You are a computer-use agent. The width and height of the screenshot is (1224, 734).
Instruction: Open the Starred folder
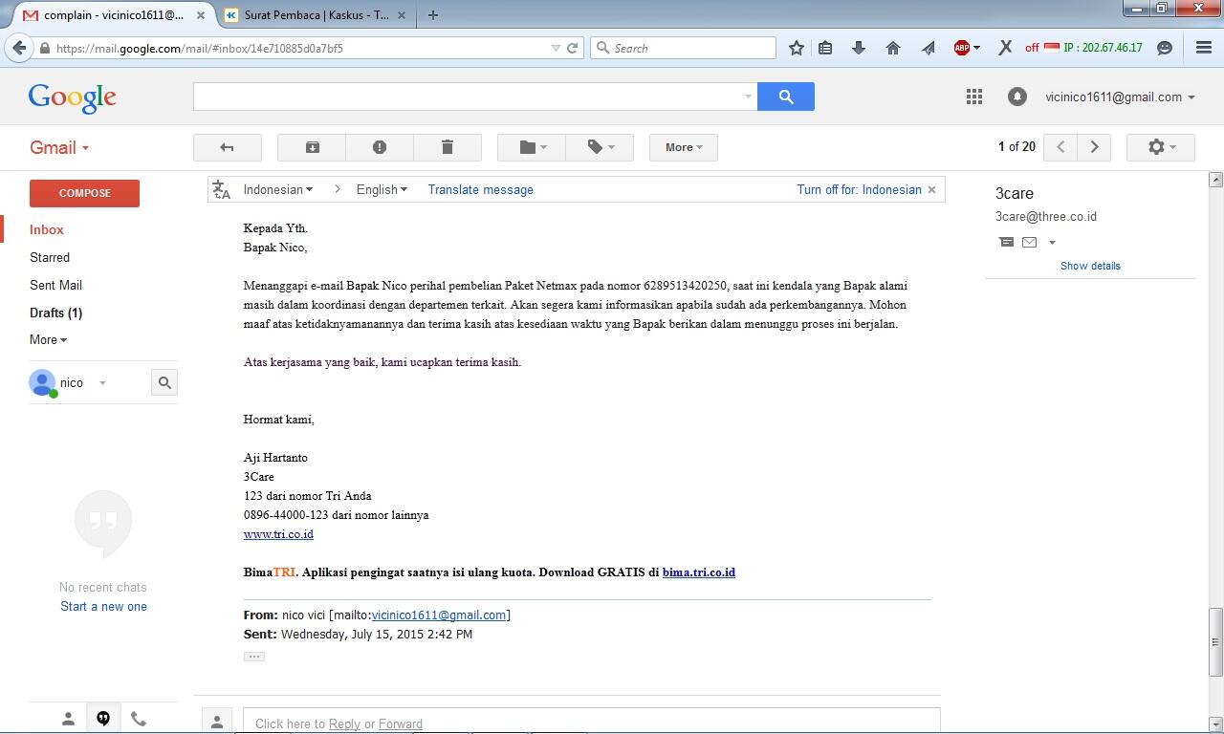point(50,257)
